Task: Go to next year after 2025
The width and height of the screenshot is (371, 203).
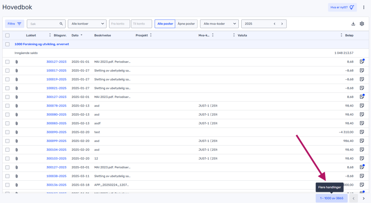Action: [282, 24]
